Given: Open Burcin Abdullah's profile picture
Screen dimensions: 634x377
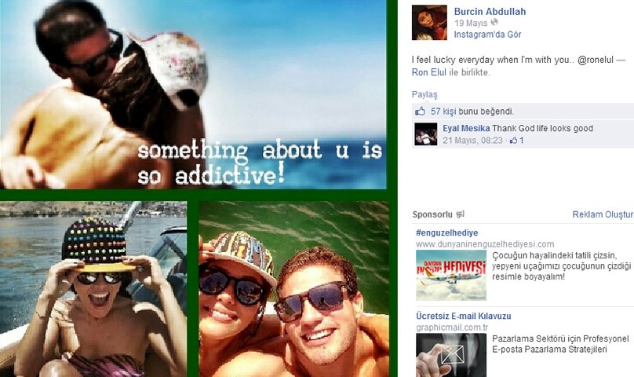Looking at the screenshot, I should click(x=429, y=23).
